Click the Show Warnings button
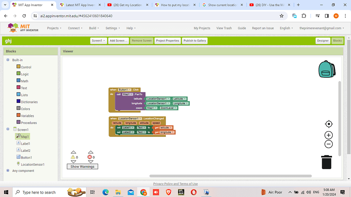Image resolution: width=351 pixels, height=197 pixels. (82, 166)
